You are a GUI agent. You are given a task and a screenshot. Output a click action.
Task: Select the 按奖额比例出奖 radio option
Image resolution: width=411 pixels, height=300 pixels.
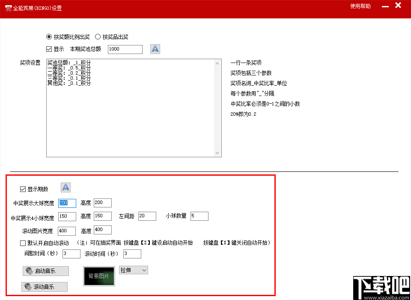[49, 37]
